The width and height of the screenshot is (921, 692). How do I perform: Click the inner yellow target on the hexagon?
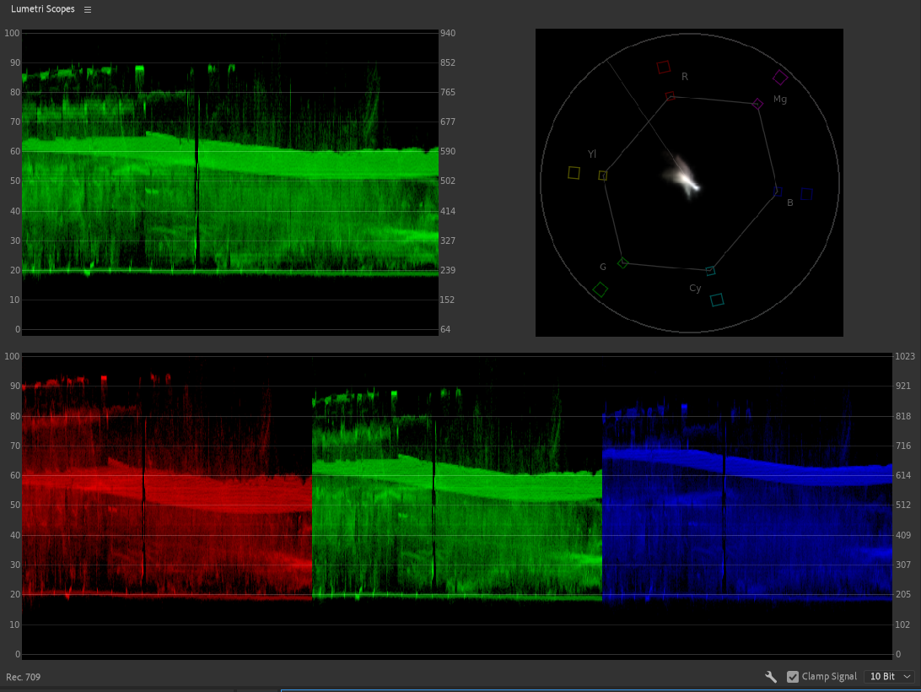tap(603, 176)
